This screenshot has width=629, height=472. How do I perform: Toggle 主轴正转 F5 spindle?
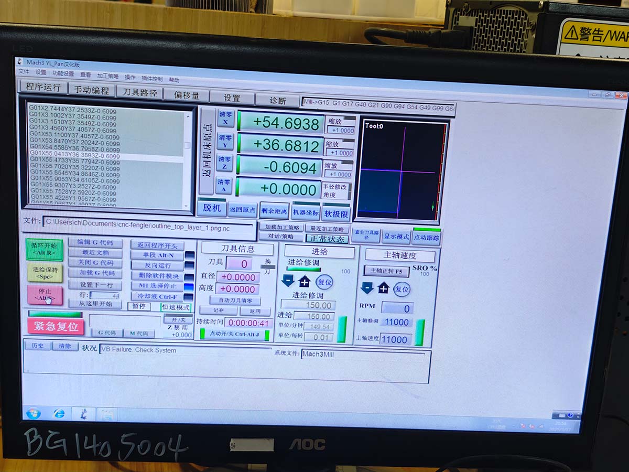pos(386,271)
